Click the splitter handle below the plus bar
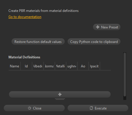Image resolution: width=132 pixels, height=115 pixels. 60,99
